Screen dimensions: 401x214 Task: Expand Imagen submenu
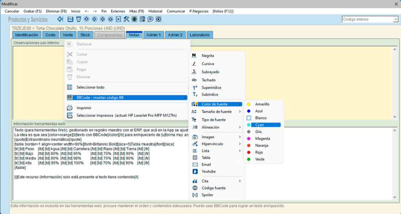[x=217, y=137]
